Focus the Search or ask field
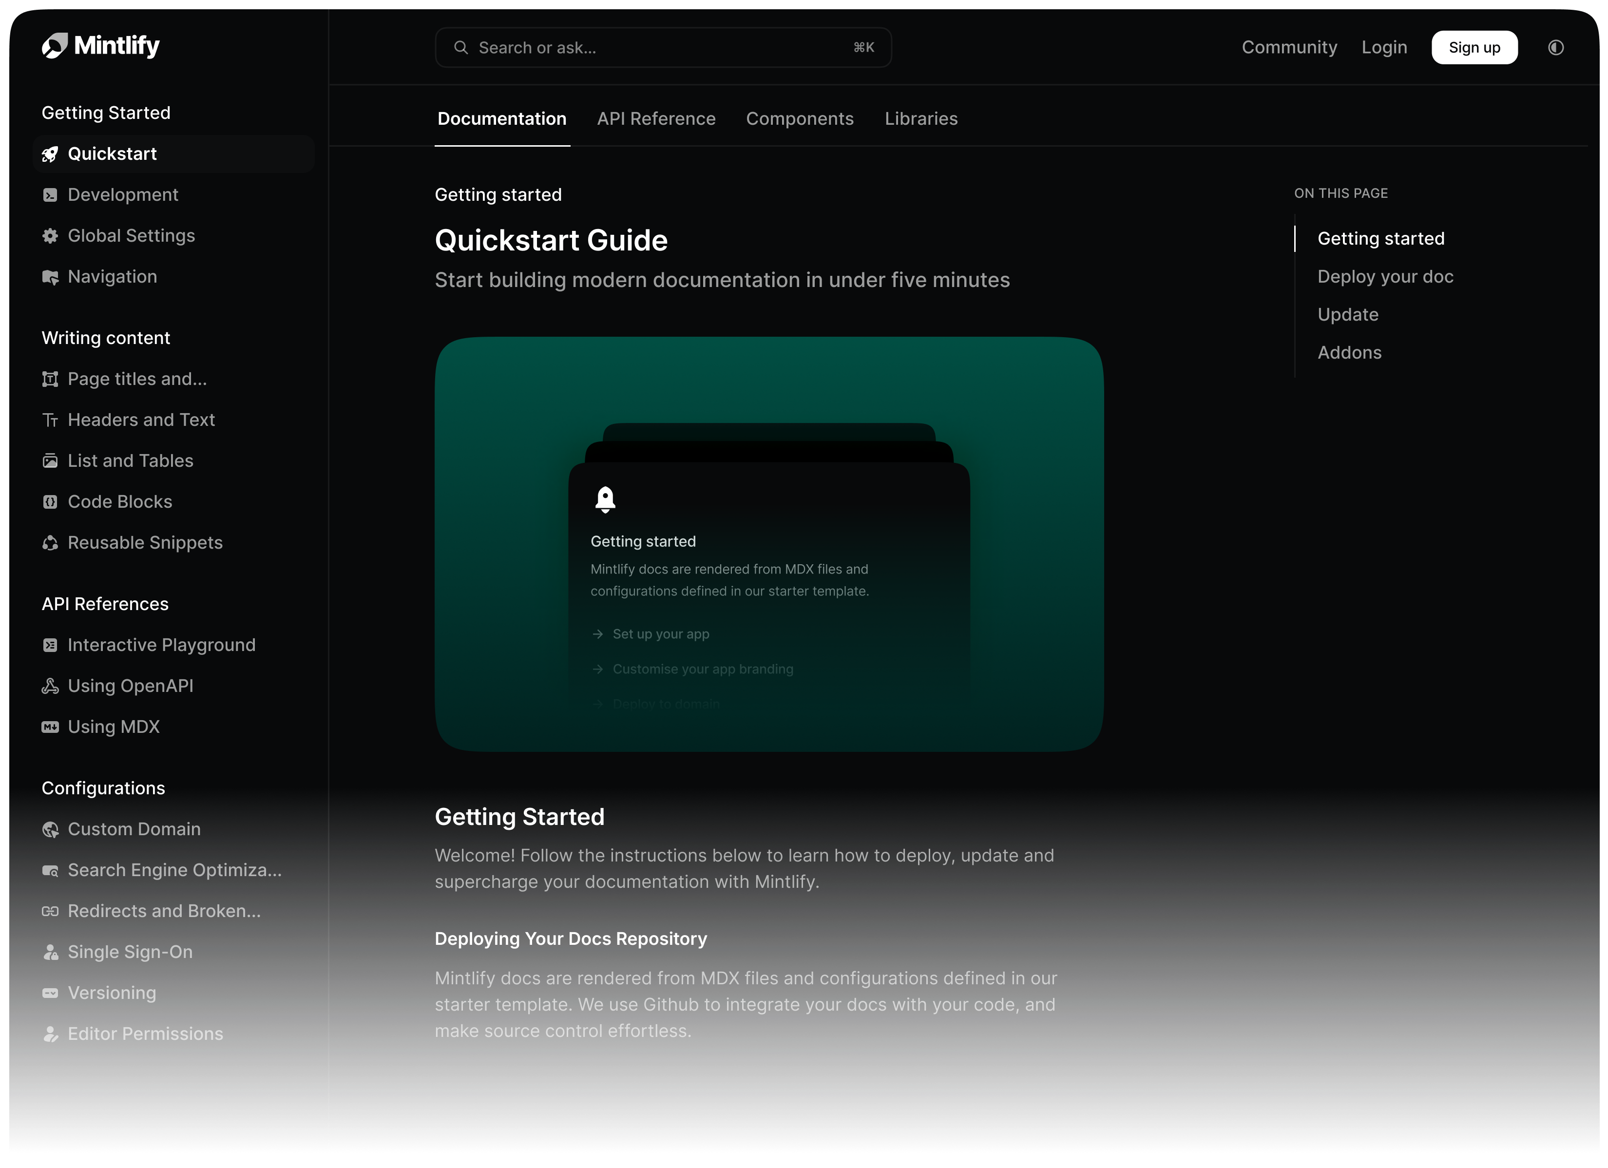The width and height of the screenshot is (1608, 1168). click(663, 48)
